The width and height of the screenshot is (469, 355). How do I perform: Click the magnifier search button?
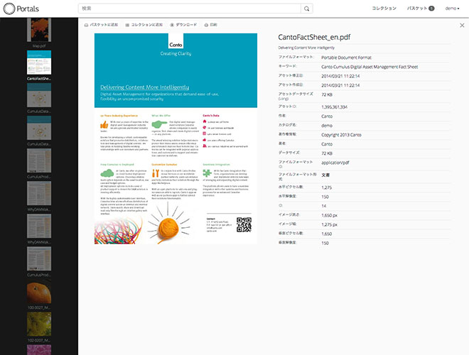tap(306, 9)
